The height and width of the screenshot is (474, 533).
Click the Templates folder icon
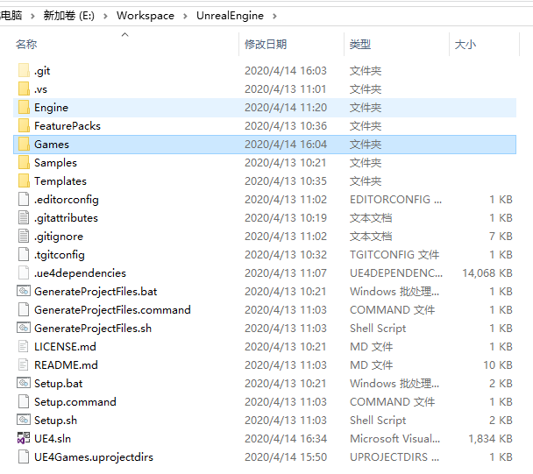click(x=24, y=180)
